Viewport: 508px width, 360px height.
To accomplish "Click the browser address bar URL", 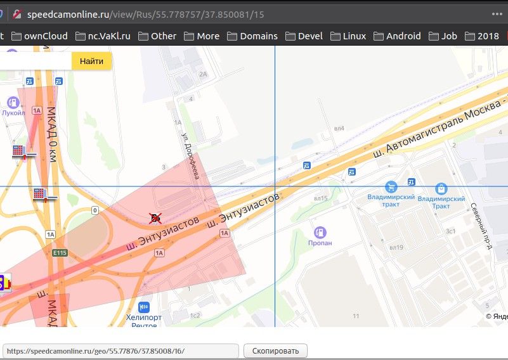I will coord(146,14).
